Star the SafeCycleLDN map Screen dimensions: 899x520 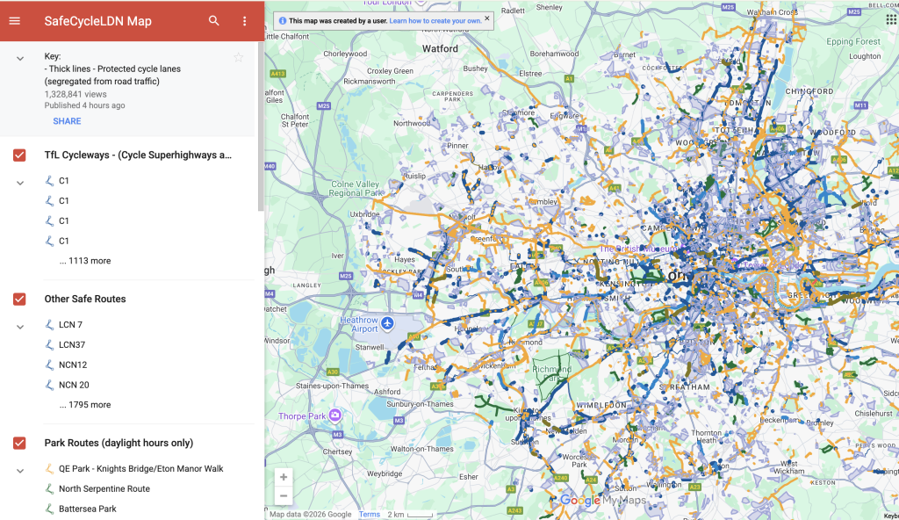(x=238, y=57)
